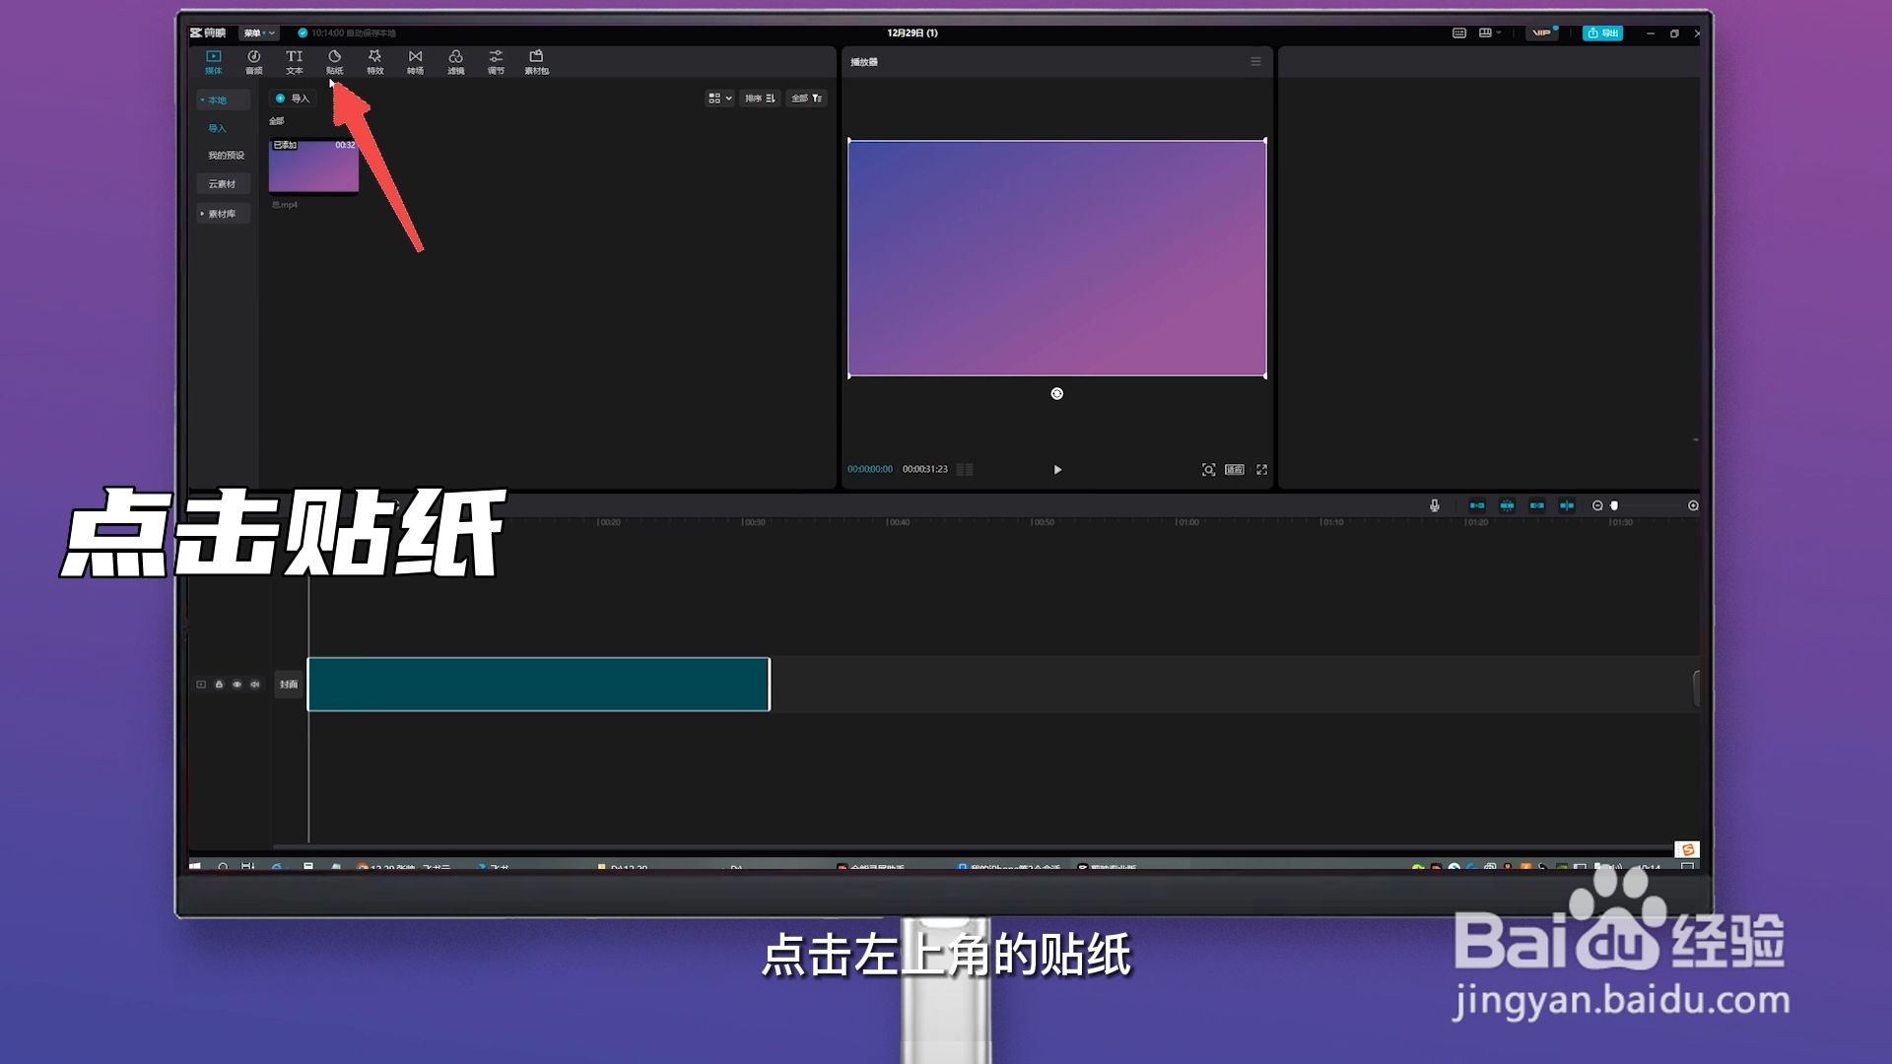Click the 封面 cover button
The width and height of the screenshot is (1892, 1064).
(288, 684)
